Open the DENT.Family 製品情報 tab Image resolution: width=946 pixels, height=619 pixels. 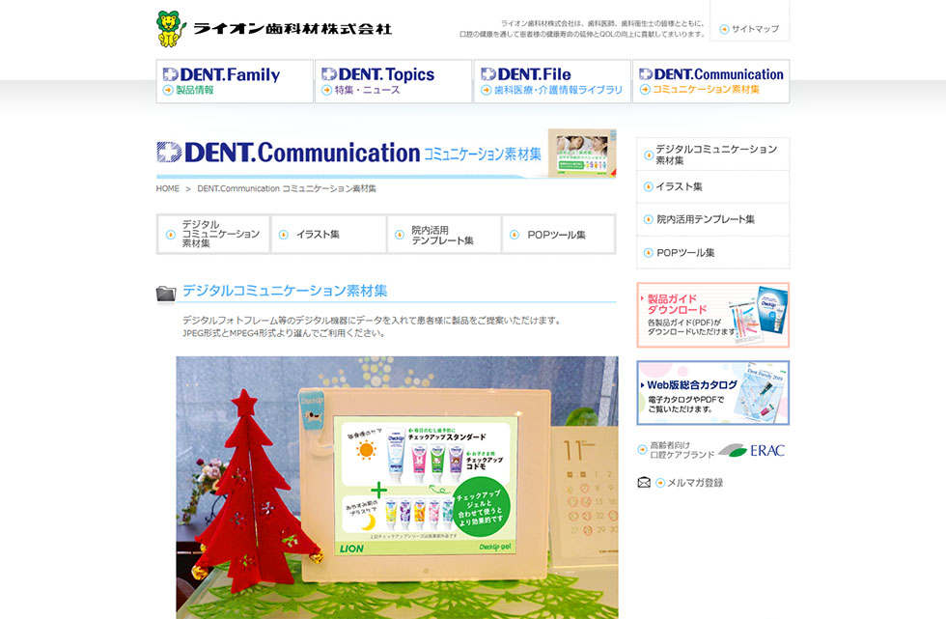235,81
